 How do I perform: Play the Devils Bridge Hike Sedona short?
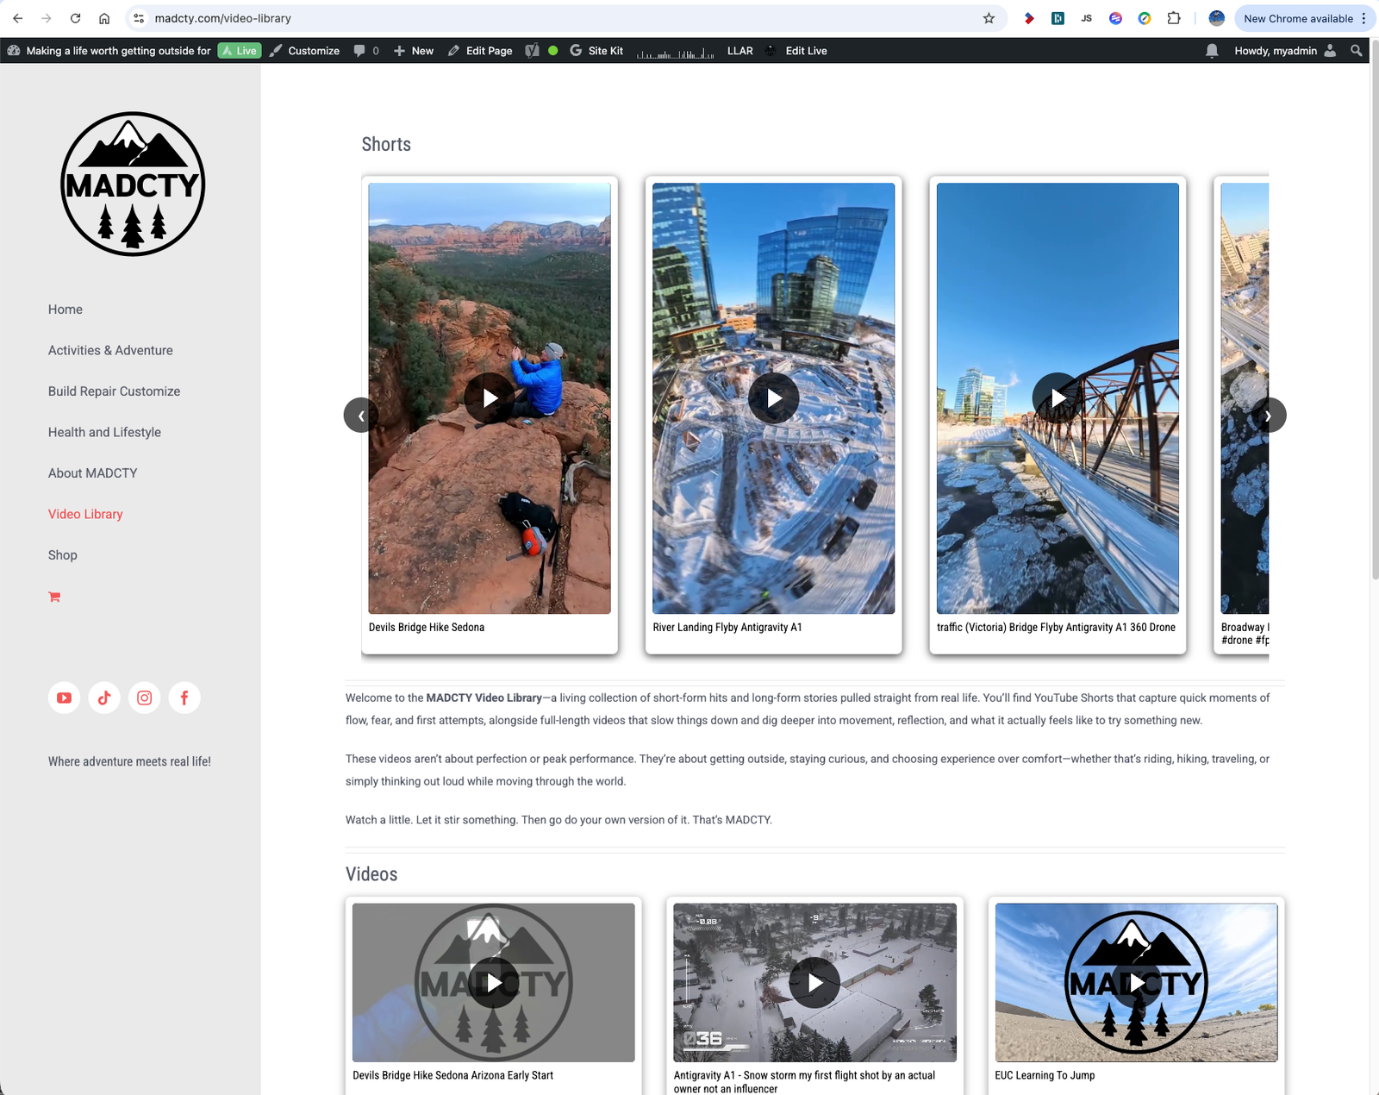tap(490, 397)
